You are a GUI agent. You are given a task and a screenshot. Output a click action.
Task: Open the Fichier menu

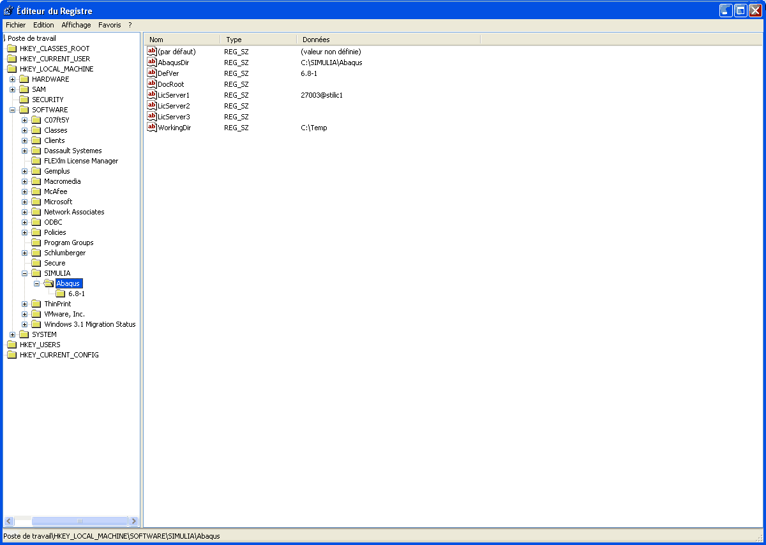[x=16, y=25]
